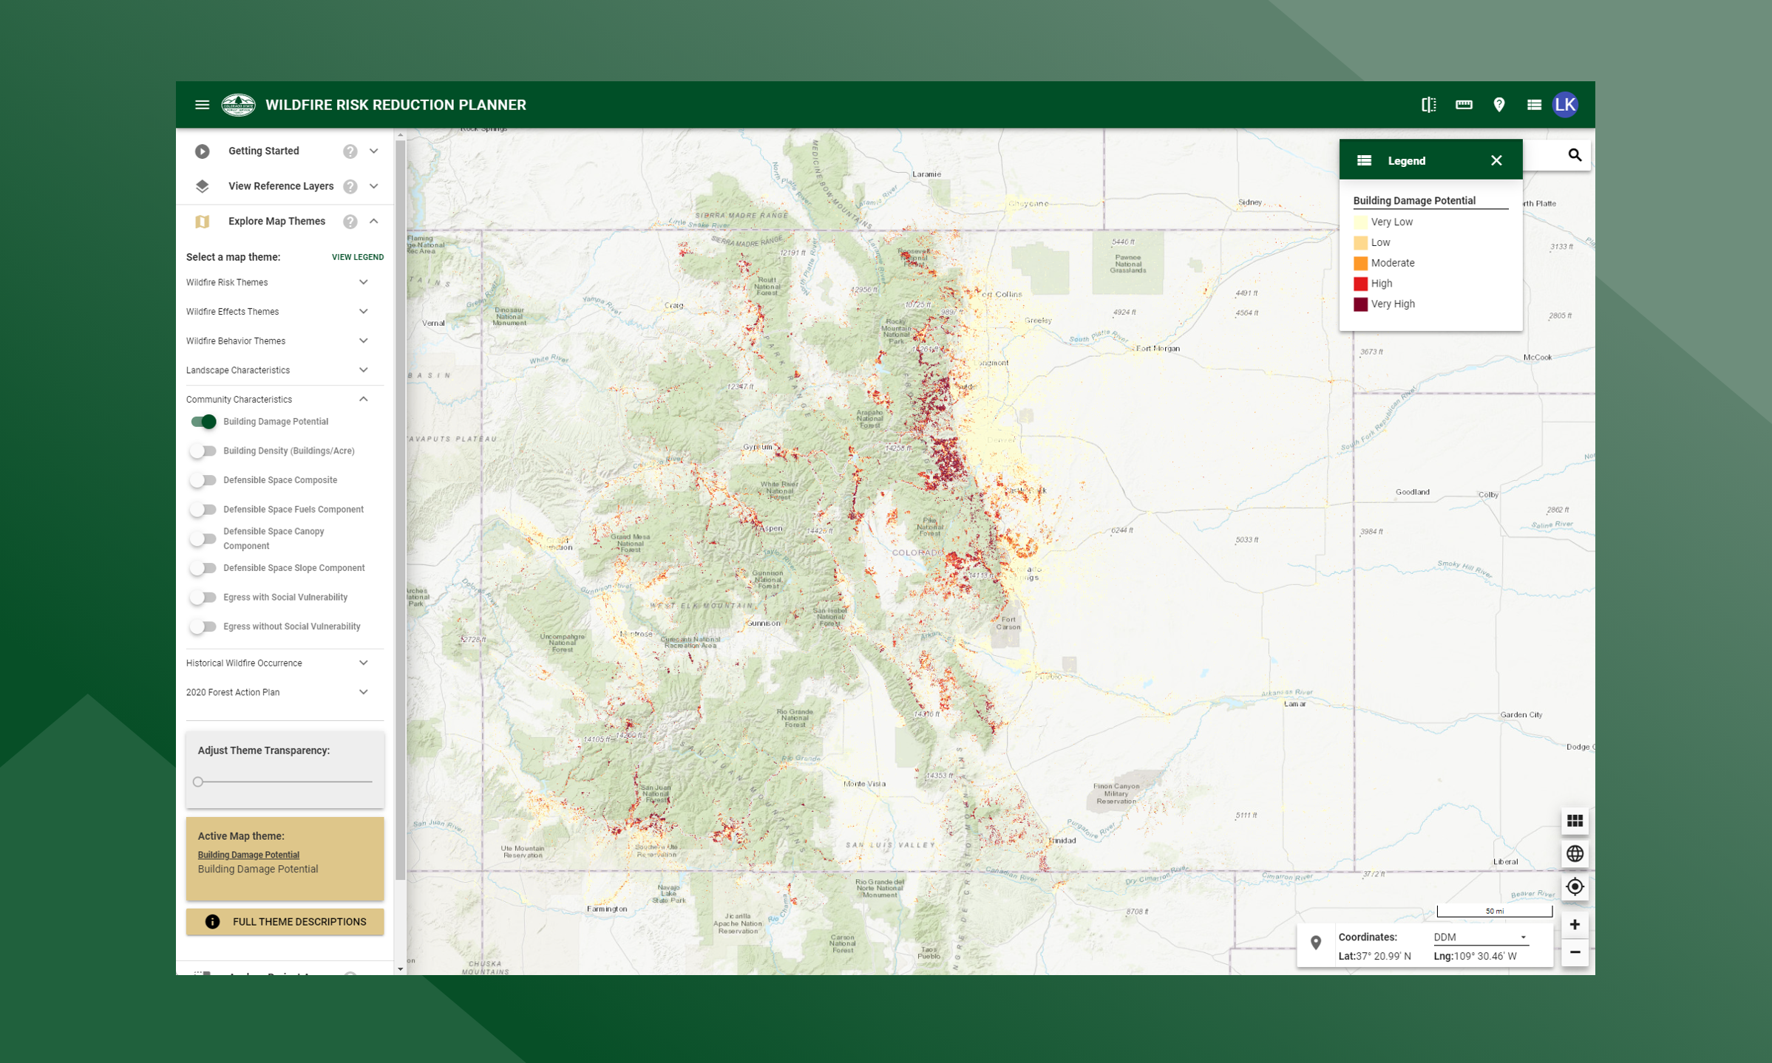The width and height of the screenshot is (1772, 1063).
Task: Open the DDM coordinates format dropdown
Action: 1480,937
